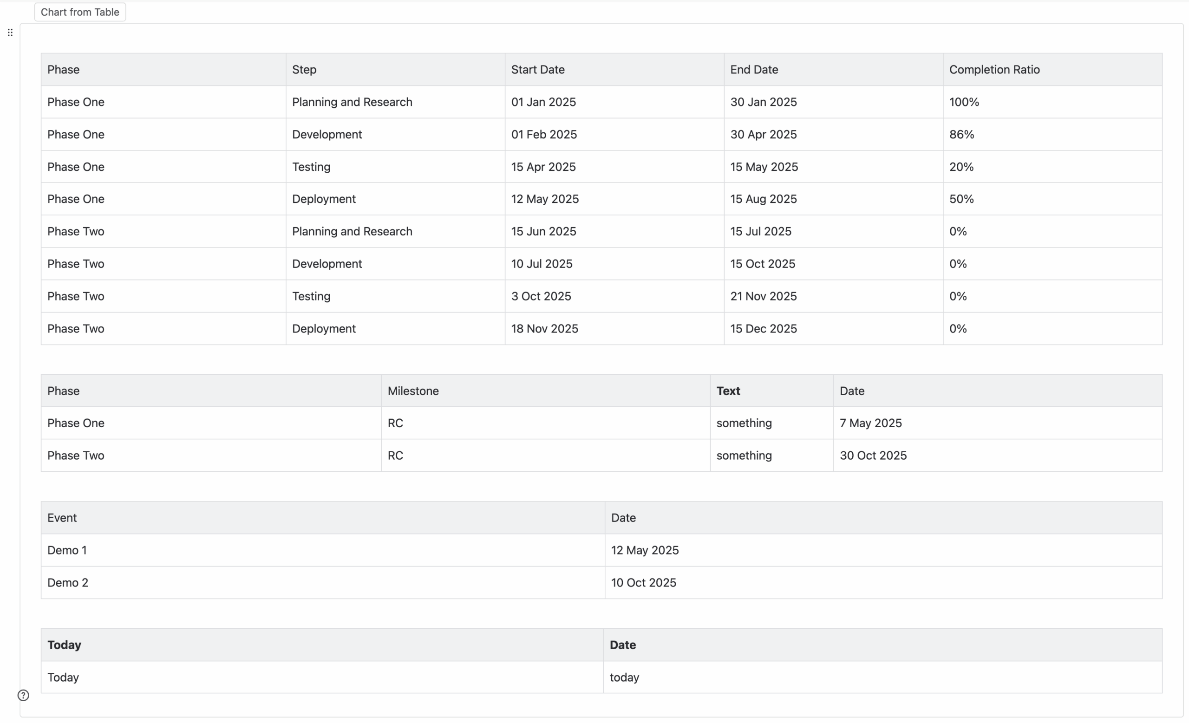The width and height of the screenshot is (1189, 723).
Task: Click the macro drag handle icon
Action: pos(10,33)
